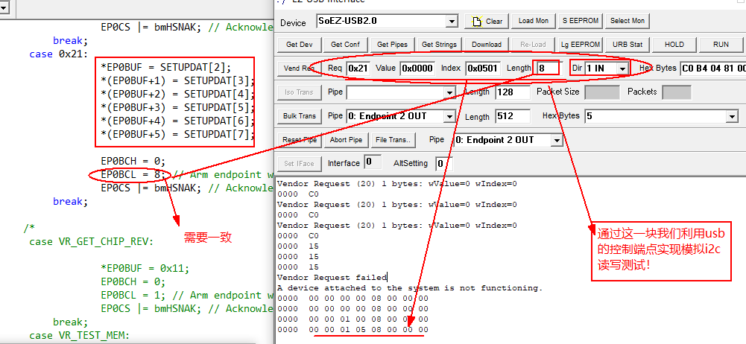Click code line 'EP0BCH = 0;' above EP0BCL = 8
The image size is (746, 344).
(133, 161)
